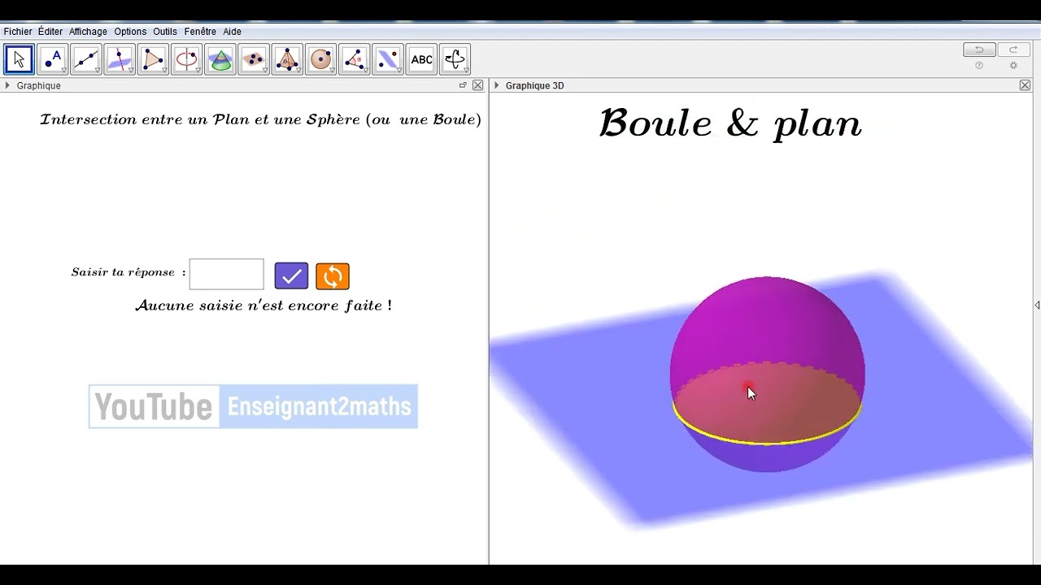Open the Éditer menu
This screenshot has width=1041, height=585.
tap(50, 32)
